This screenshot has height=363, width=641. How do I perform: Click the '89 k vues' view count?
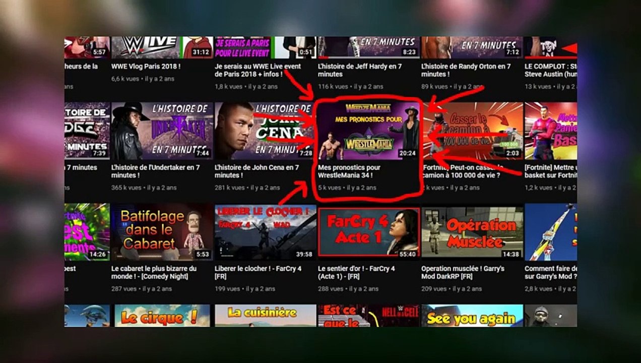[x=433, y=87]
